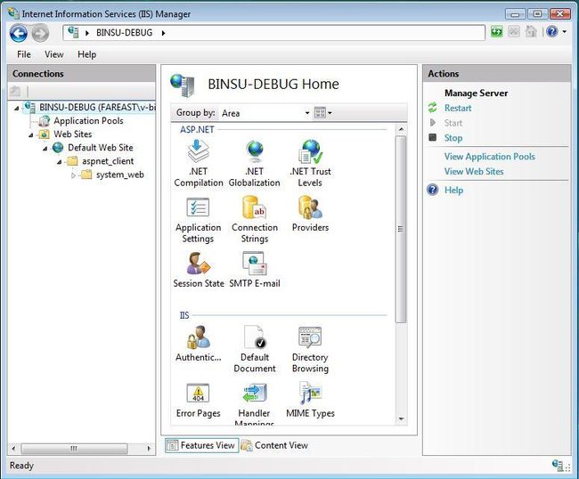Open the View menu
579x479 pixels.
(x=54, y=54)
